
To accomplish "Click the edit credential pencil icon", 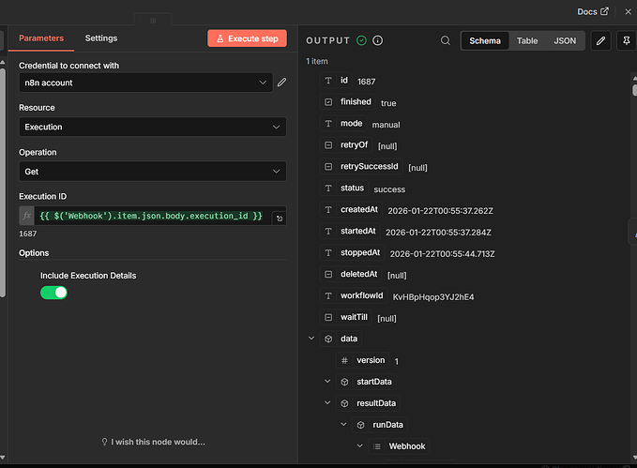I will [281, 83].
